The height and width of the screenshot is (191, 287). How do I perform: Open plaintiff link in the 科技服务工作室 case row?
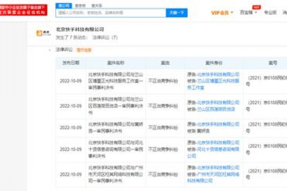[x=218, y=75]
